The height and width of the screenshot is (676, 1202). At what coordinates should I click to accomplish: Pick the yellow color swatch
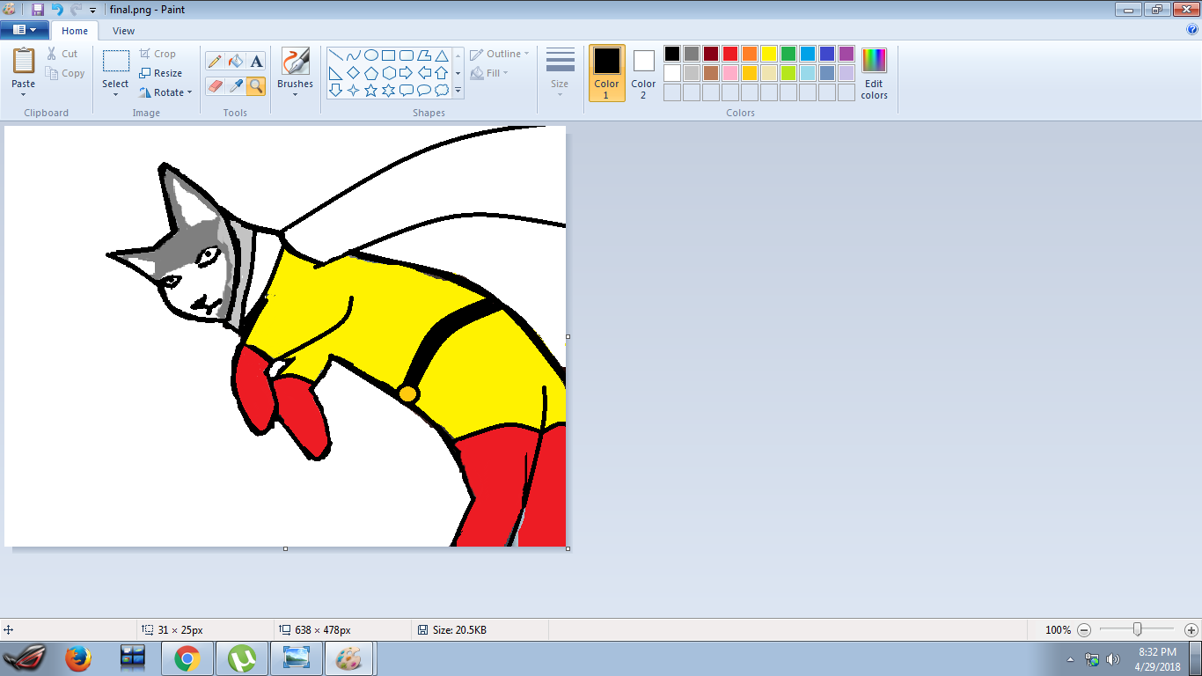pyautogui.click(x=769, y=54)
